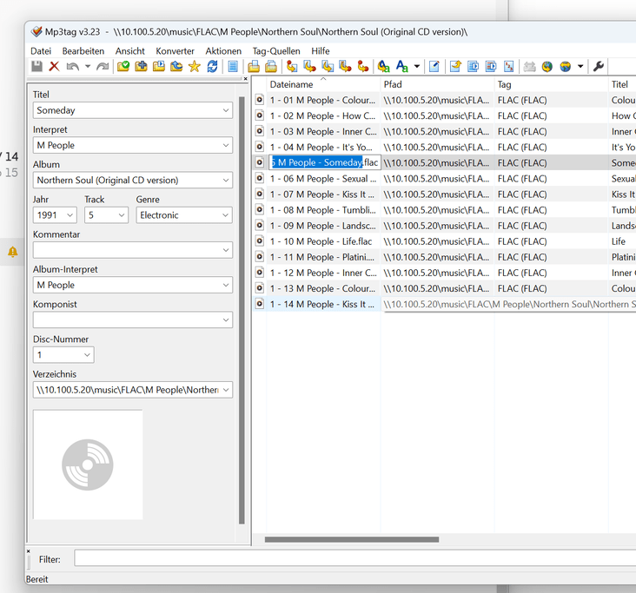Screen dimensions: 636x593
Task: Sort by the Titel column header
Action: pyautogui.click(x=622, y=84)
